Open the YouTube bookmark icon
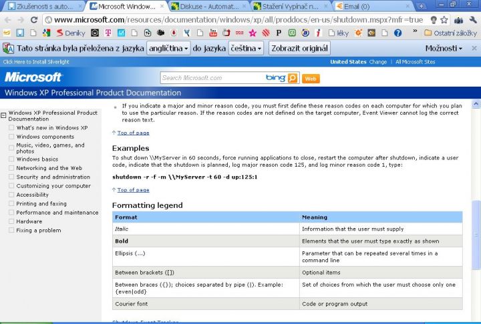This screenshot has width=481, height=324. (x=213, y=33)
